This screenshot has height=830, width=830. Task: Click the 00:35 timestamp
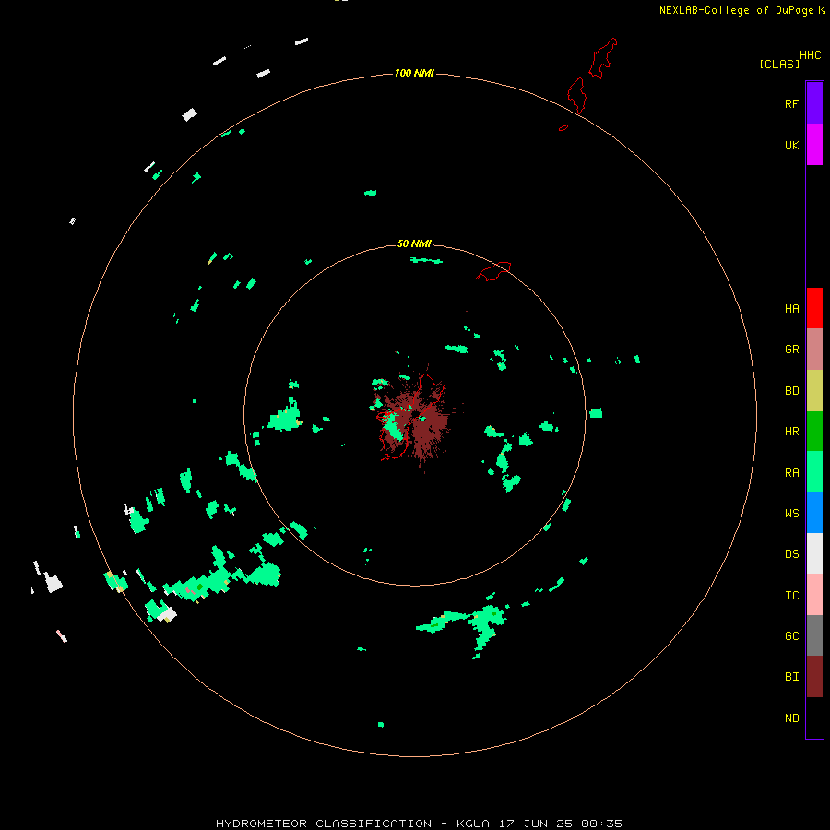[601, 824]
